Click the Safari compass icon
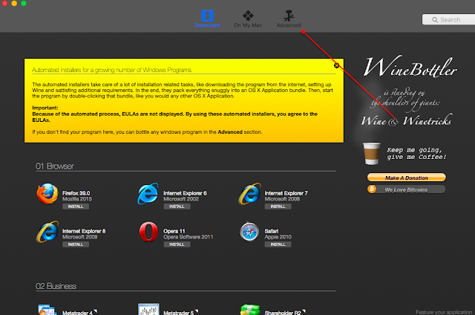 249,232
